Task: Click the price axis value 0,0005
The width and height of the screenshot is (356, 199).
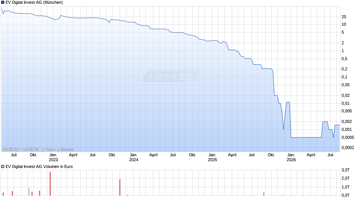Action: (348, 137)
